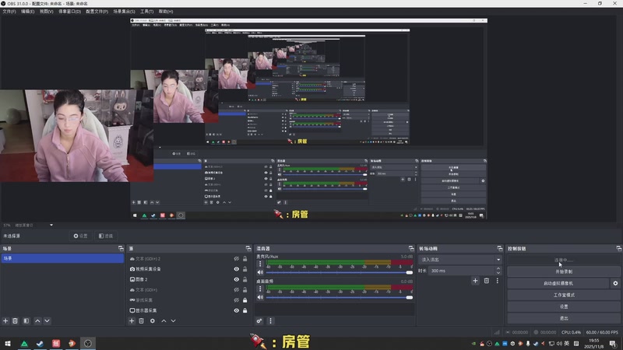The width and height of the screenshot is (623, 350).
Task: Click 开始录制 button
Action: click(563, 271)
